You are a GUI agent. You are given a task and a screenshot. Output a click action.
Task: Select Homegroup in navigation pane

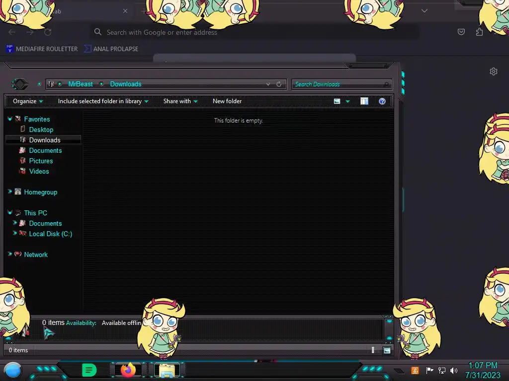tap(41, 192)
